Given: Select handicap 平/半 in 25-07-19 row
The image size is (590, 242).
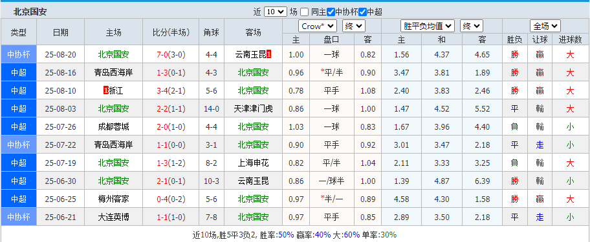Looking at the screenshot, I should pyautogui.click(x=331, y=163).
